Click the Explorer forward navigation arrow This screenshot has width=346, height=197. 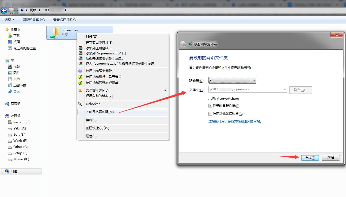click(11, 10)
